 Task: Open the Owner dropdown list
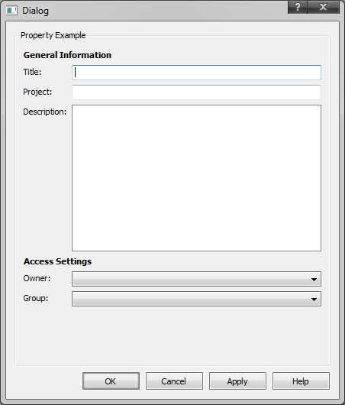[196, 279]
